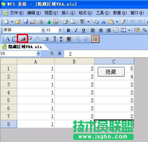Select the Option Button control tool
Viewport: 148px width, 142px height.
(x=38, y=39)
